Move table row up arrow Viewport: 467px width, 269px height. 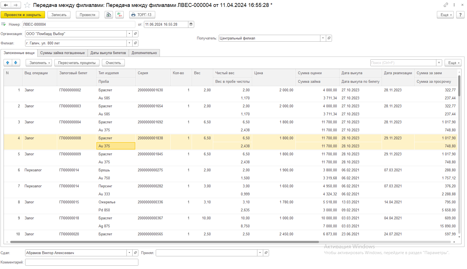(x=8, y=63)
